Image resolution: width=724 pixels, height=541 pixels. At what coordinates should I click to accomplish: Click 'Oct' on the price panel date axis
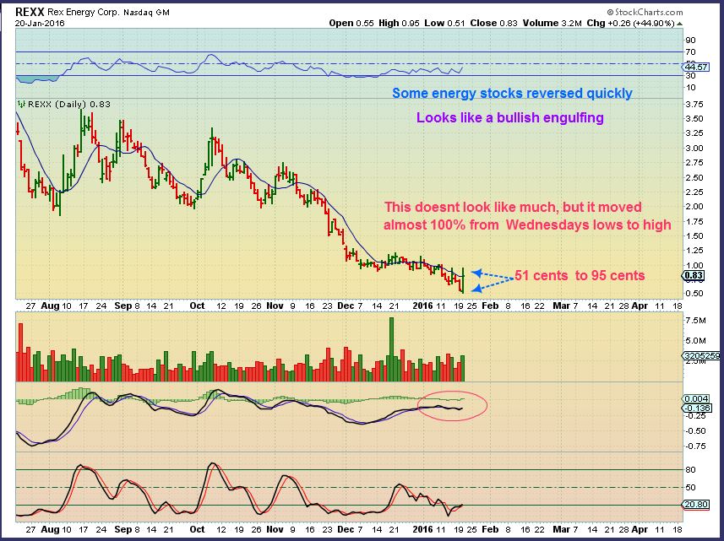coord(197,306)
